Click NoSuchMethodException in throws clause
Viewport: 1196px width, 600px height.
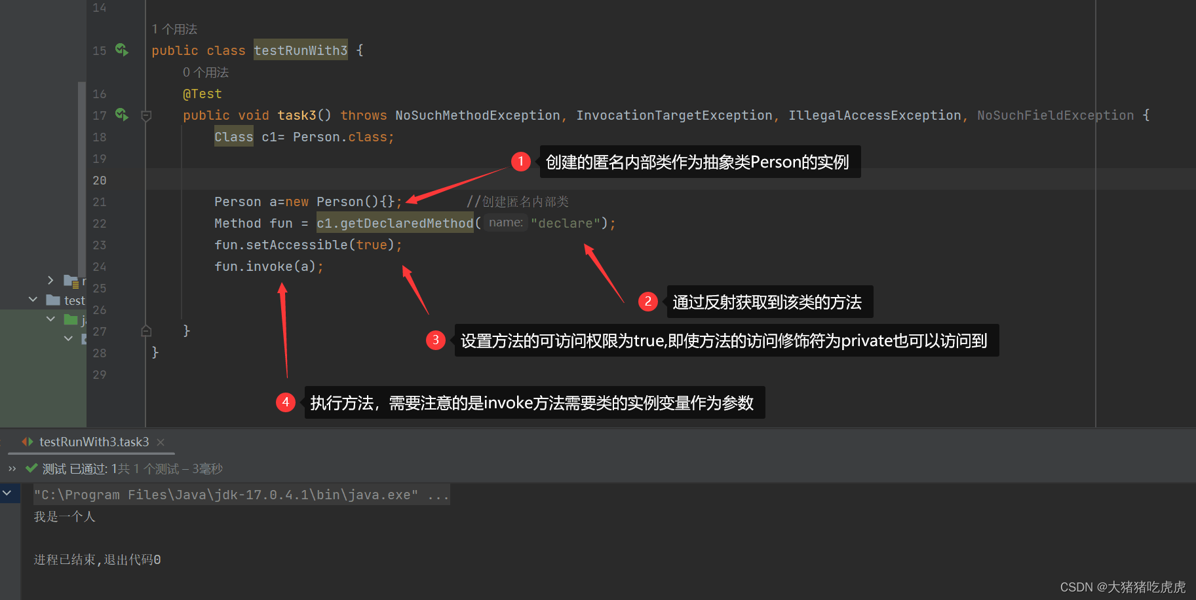478,115
